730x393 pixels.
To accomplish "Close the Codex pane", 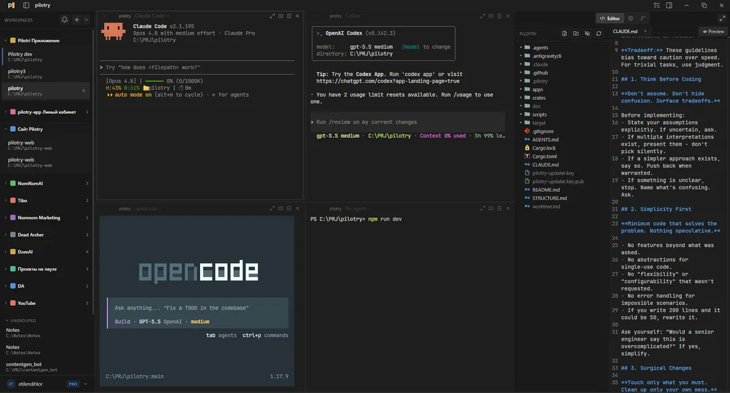I will (x=508, y=16).
